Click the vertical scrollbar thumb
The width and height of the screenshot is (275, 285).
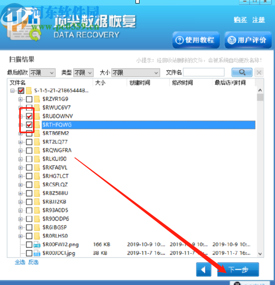260,97
